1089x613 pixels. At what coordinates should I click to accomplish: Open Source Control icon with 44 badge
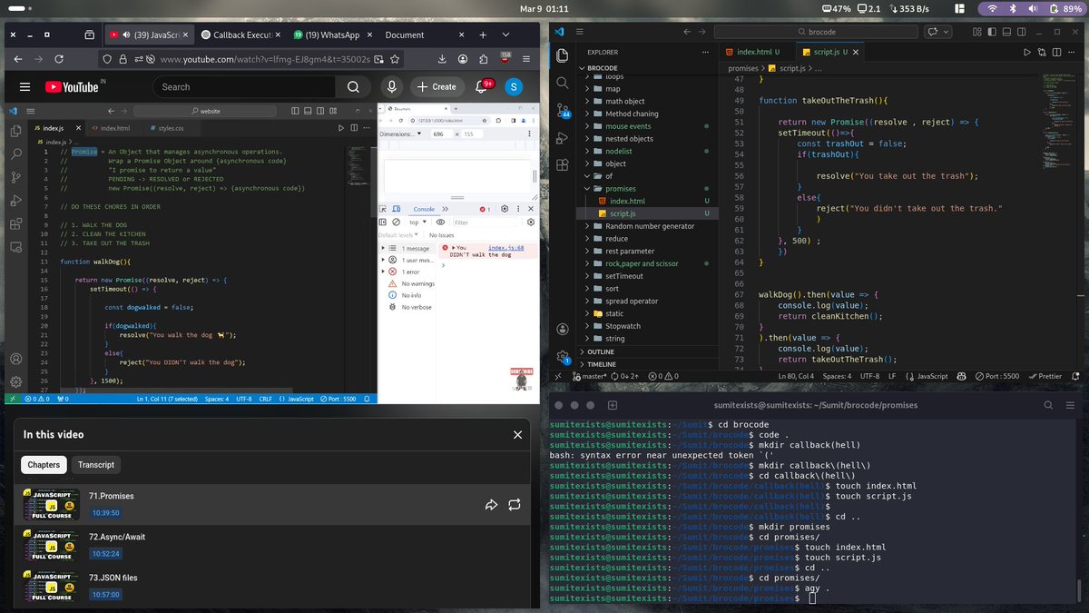pos(562,110)
